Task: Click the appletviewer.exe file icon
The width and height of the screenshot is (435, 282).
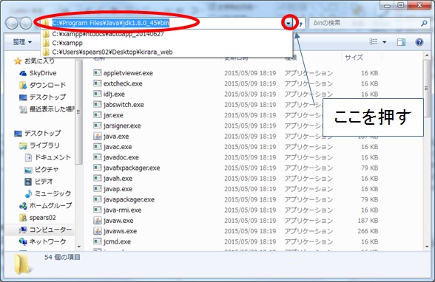Action: coord(98,73)
